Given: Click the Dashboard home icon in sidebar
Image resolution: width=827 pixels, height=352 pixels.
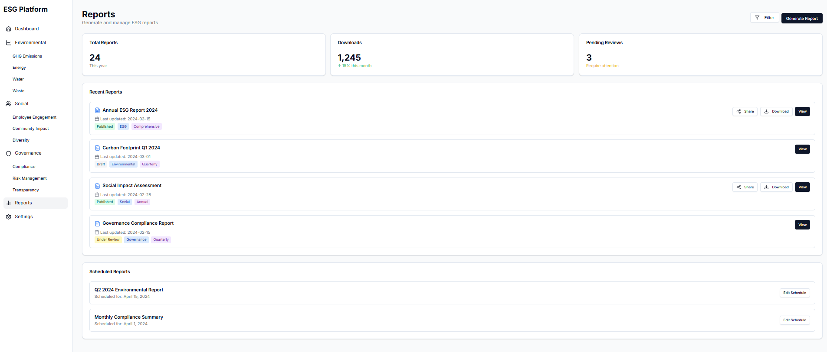Looking at the screenshot, I should [x=8, y=29].
